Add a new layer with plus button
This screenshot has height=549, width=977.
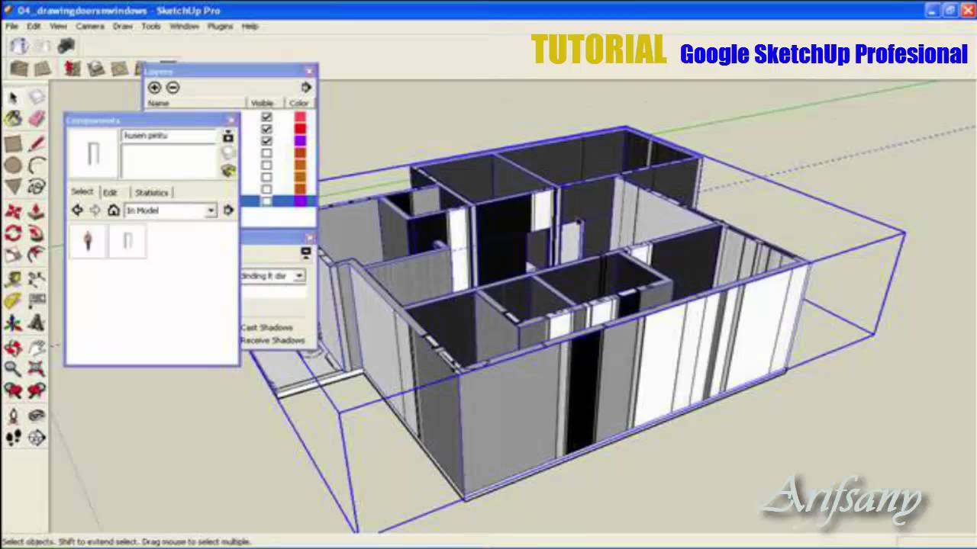pyautogui.click(x=154, y=88)
